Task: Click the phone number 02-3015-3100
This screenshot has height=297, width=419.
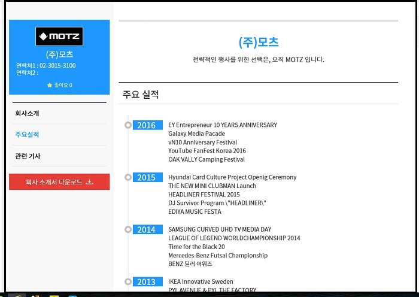Action: pos(57,65)
